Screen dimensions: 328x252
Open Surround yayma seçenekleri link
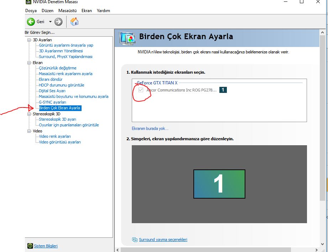163,240
